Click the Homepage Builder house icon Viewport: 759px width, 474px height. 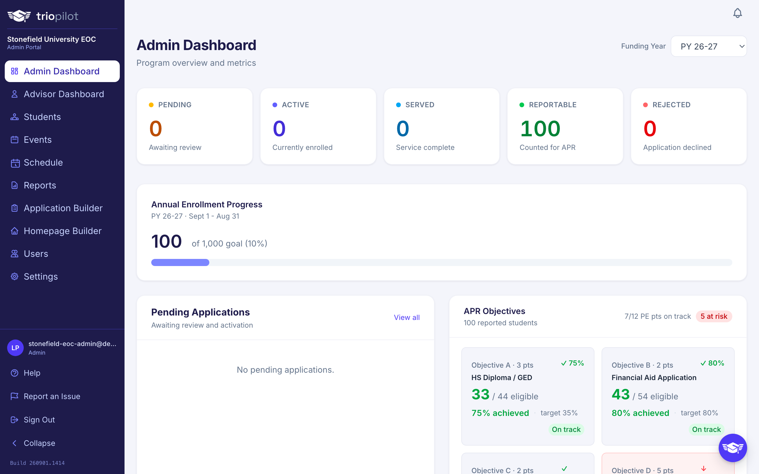[15, 231]
